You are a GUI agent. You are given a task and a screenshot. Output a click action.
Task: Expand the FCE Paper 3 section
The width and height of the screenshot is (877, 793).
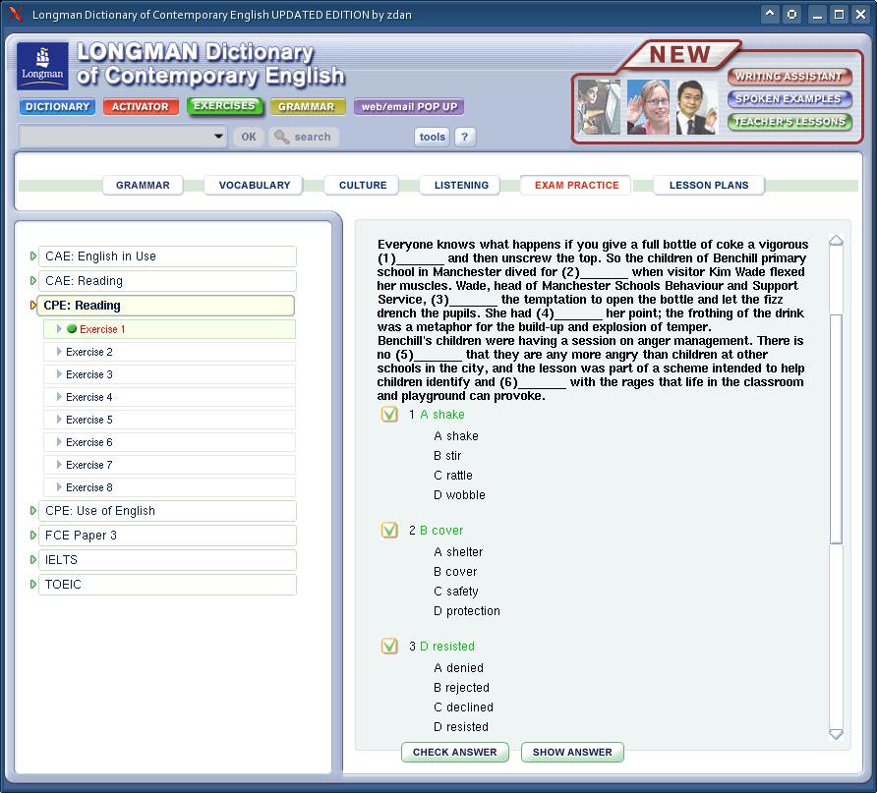point(167,536)
